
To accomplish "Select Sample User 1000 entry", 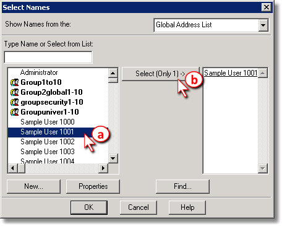I will click(x=48, y=122).
